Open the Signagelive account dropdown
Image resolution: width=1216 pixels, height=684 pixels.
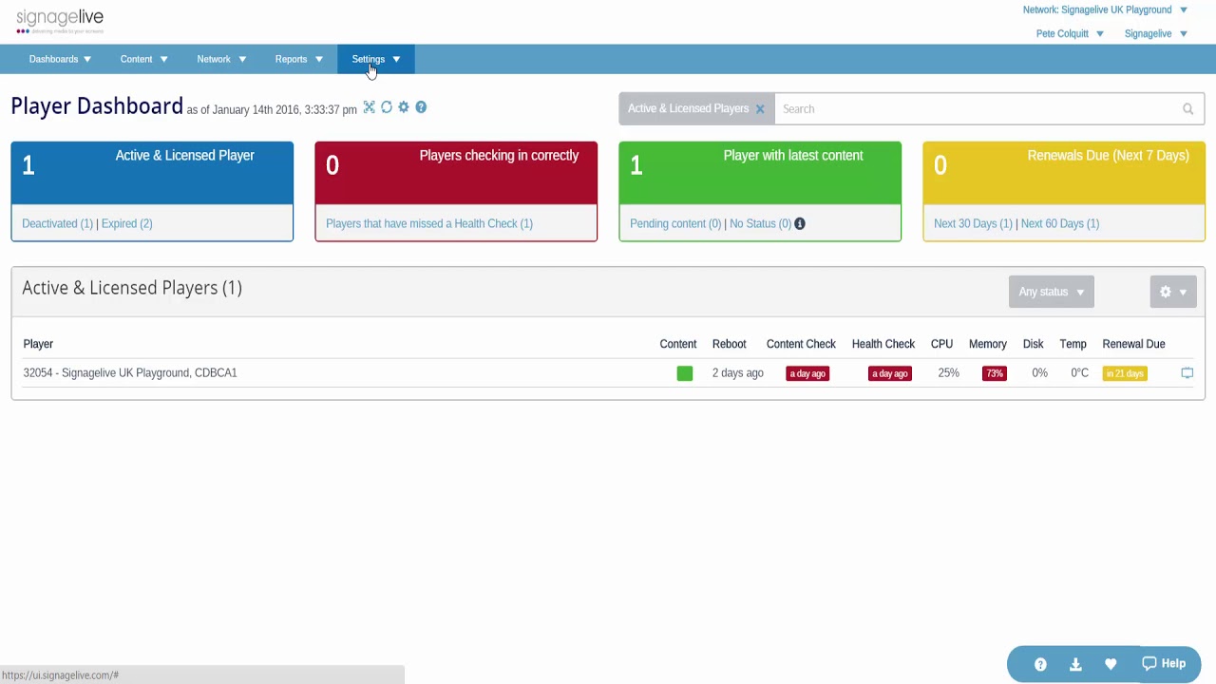pos(1156,33)
